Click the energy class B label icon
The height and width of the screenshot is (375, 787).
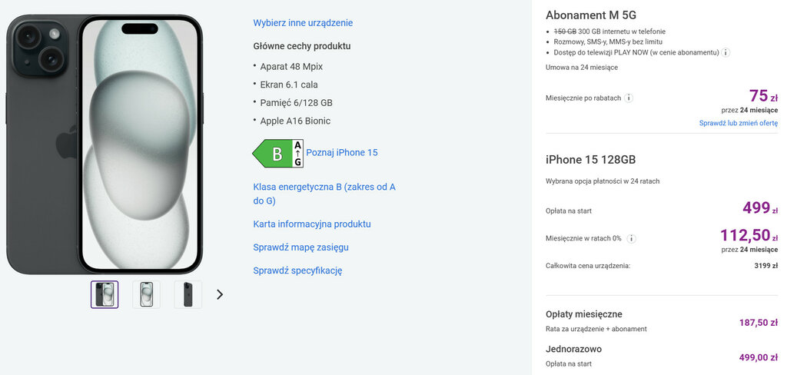click(x=277, y=154)
